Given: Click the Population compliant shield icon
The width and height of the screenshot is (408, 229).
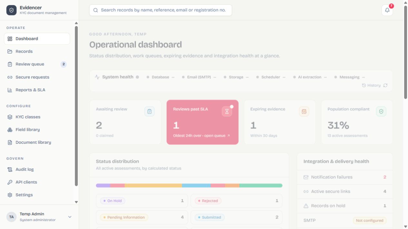Looking at the screenshot, I should click(381, 111).
